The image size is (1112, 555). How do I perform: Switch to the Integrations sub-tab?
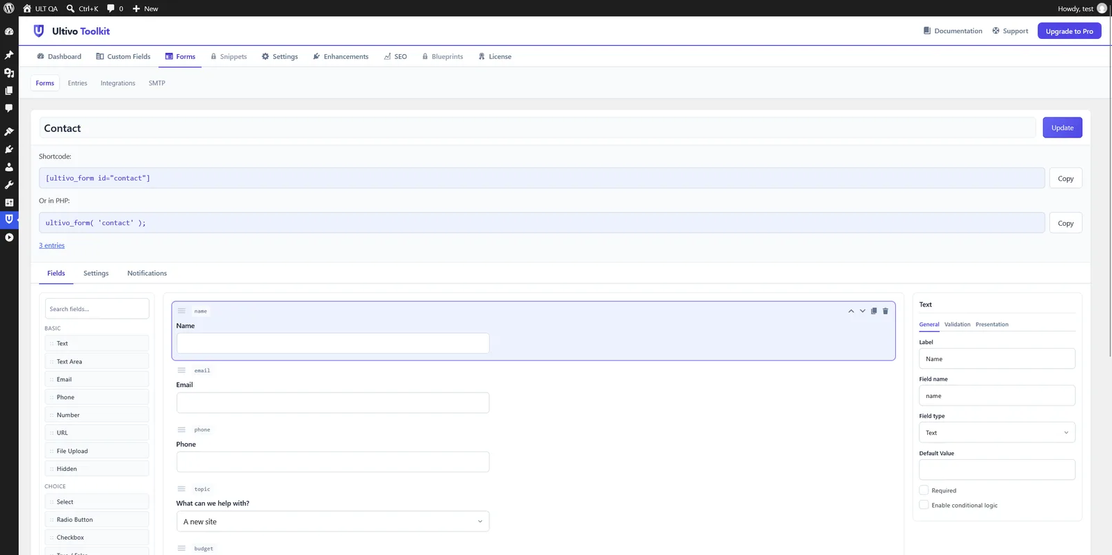point(118,83)
